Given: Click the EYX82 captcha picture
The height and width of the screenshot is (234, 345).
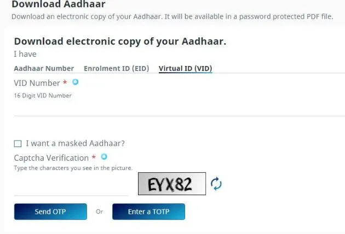Looking at the screenshot, I should 172,184.
